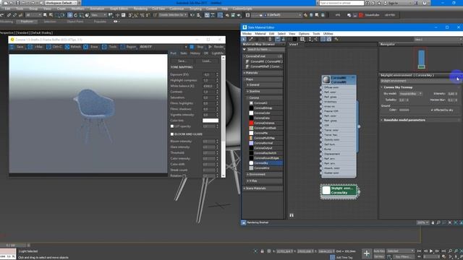Open Sky model dropdown
463x260 pixels.
tap(410, 94)
